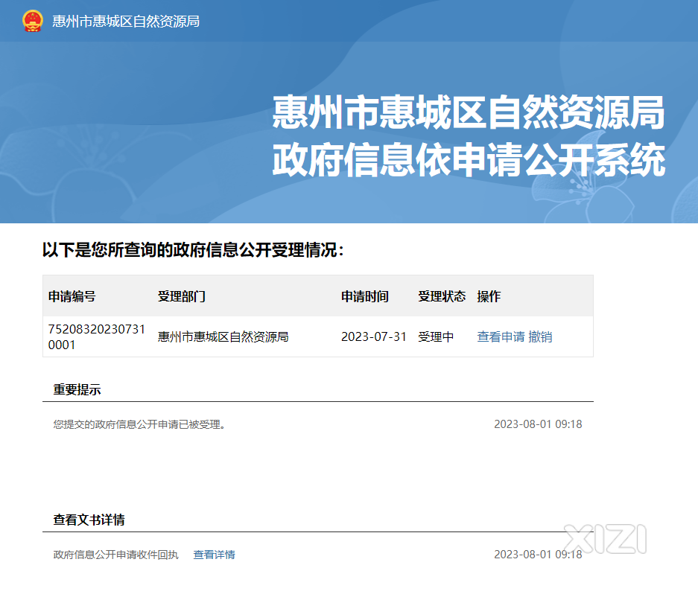
Task: Click text 政府信息公开申请收件回执
Action: 115,555
